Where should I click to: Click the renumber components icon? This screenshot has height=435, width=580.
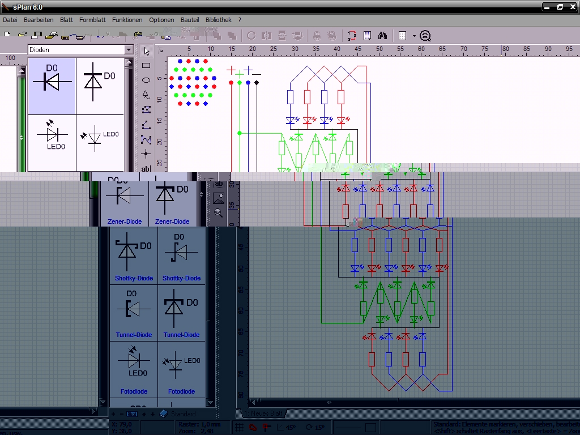tap(352, 36)
